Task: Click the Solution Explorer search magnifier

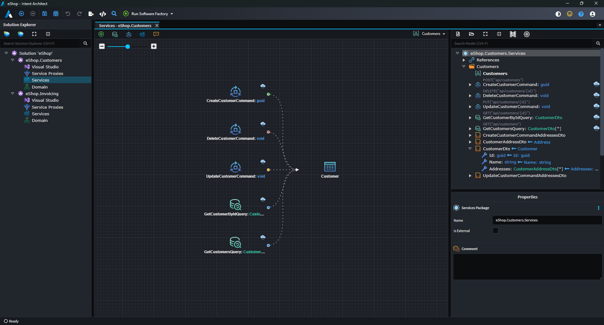Action: 85,43
